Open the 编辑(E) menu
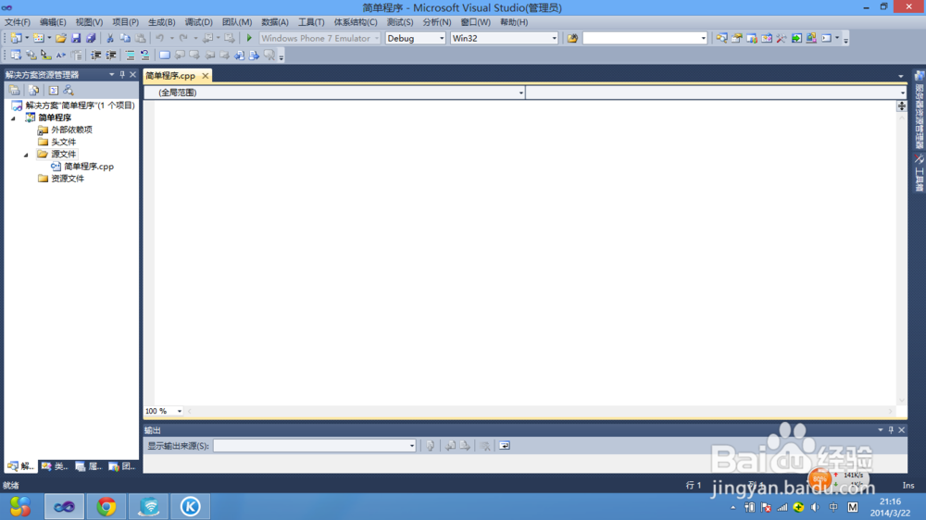The image size is (926, 520). 53,22
